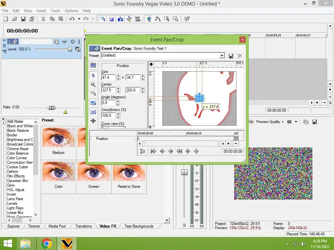Jump to First Keyframe button

pos(153,151)
